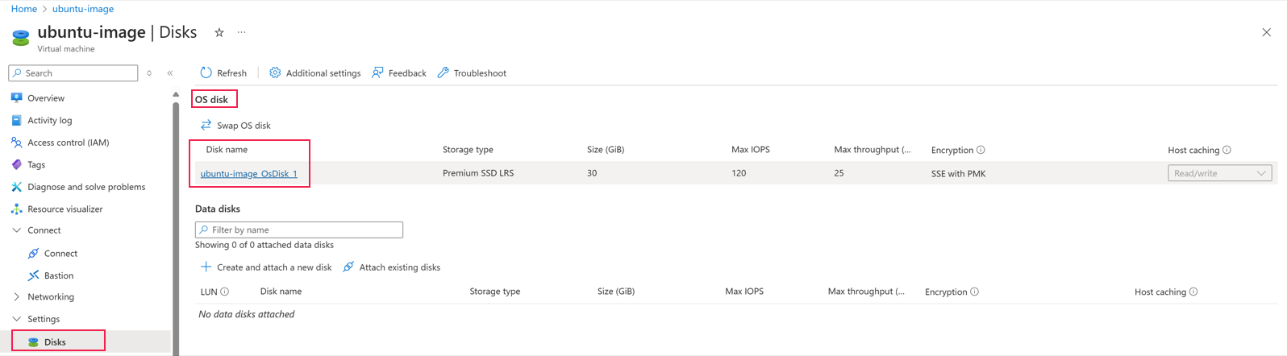1287x356 pixels.
Task: Collapse the Settings section in sidebar
Action: [17, 319]
